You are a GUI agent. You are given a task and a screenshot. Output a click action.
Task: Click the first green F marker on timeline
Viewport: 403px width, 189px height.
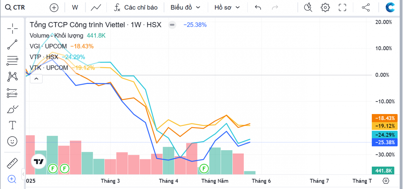tap(53, 168)
